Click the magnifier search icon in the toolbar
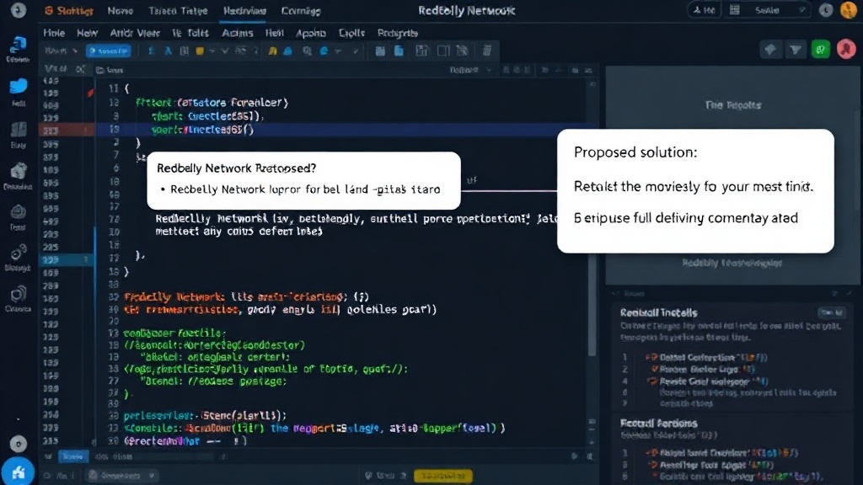The height and width of the screenshot is (485, 863). (307, 51)
